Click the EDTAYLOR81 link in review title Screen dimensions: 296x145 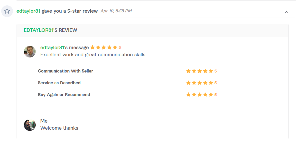[38, 30]
